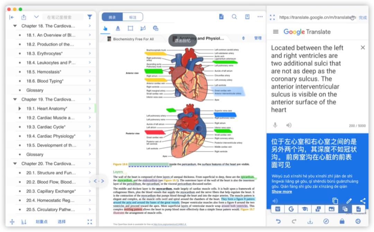Open the three-dot more options menu

tap(260, 17)
